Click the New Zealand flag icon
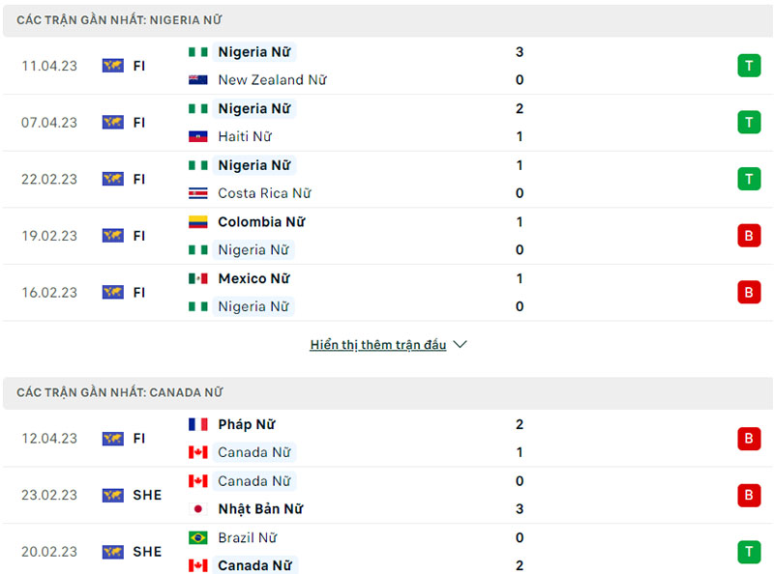 pyautogui.click(x=198, y=80)
